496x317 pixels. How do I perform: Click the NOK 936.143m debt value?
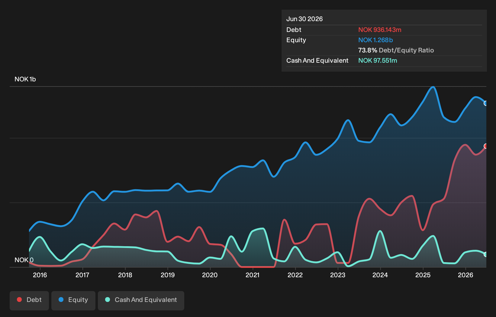[x=380, y=30]
